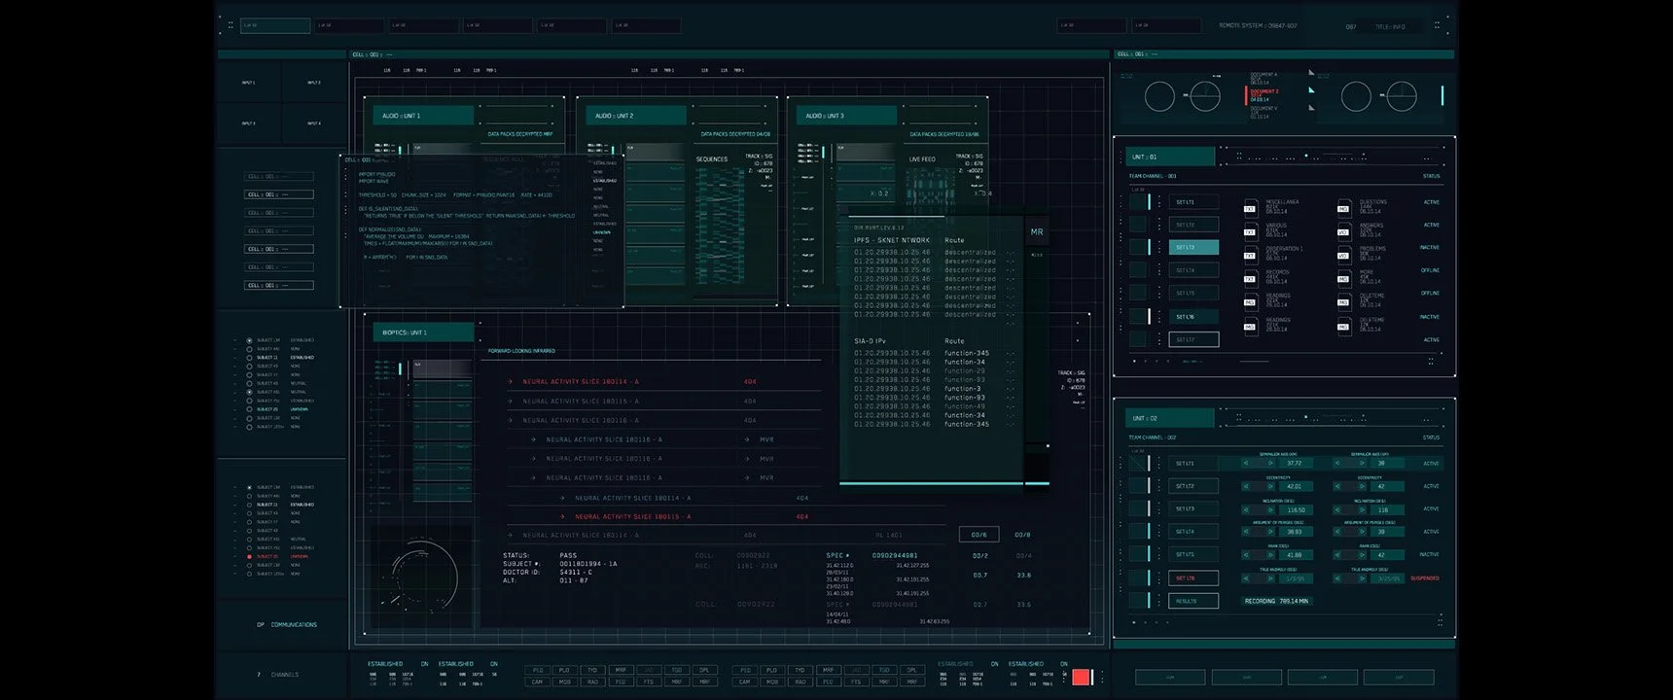Click SET LT1 button in Unit 02
Screen dimensions: 1673x700
point(1193,463)
